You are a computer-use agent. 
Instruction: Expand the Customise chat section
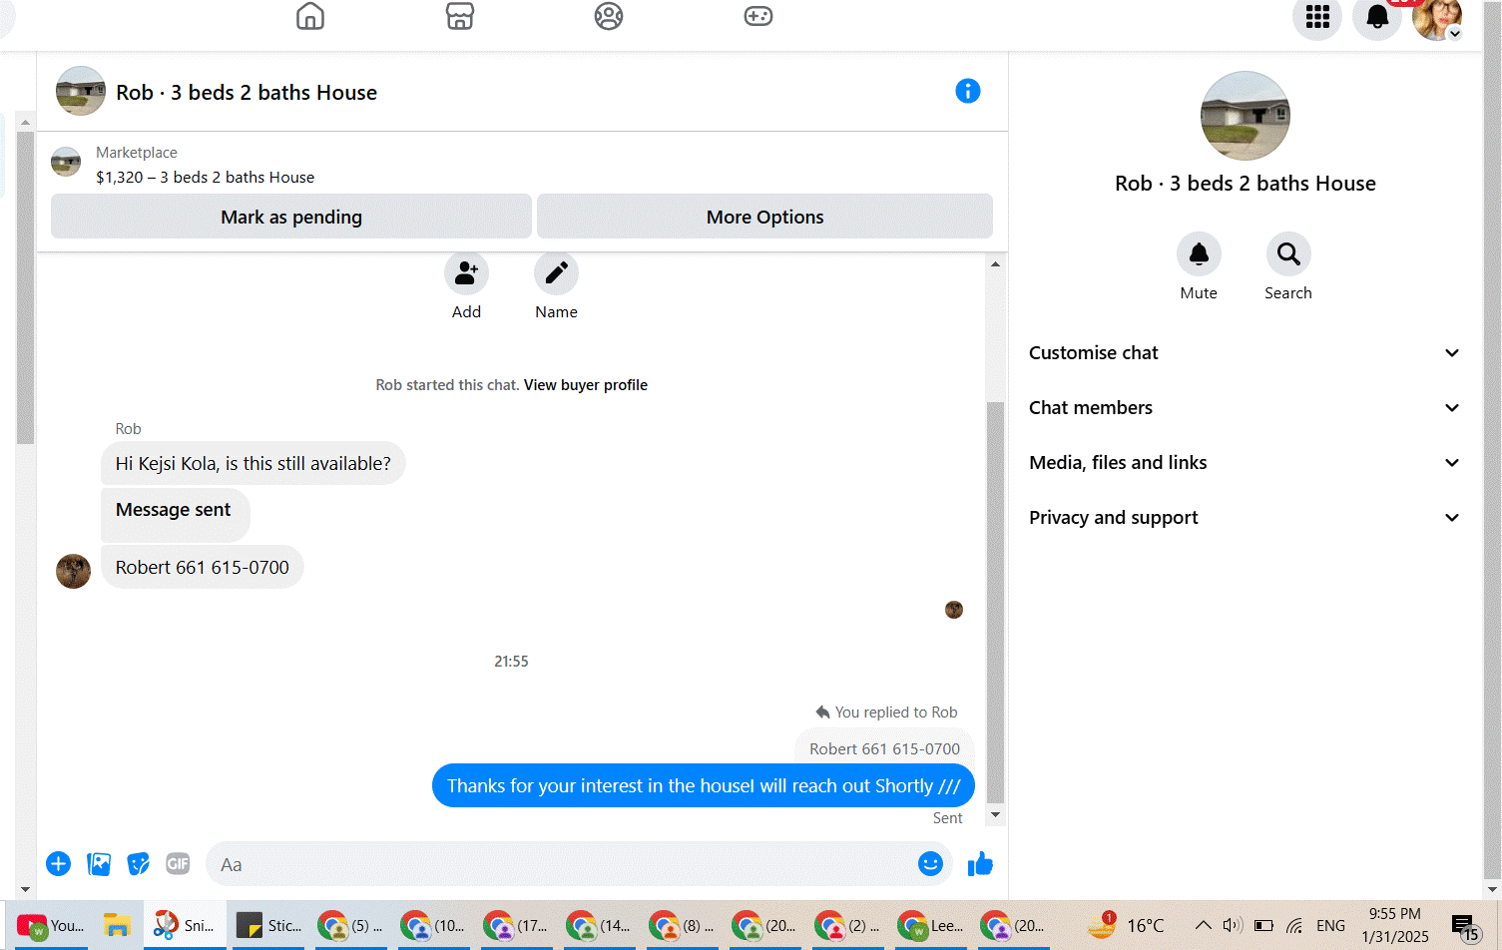coord(1245,353)
